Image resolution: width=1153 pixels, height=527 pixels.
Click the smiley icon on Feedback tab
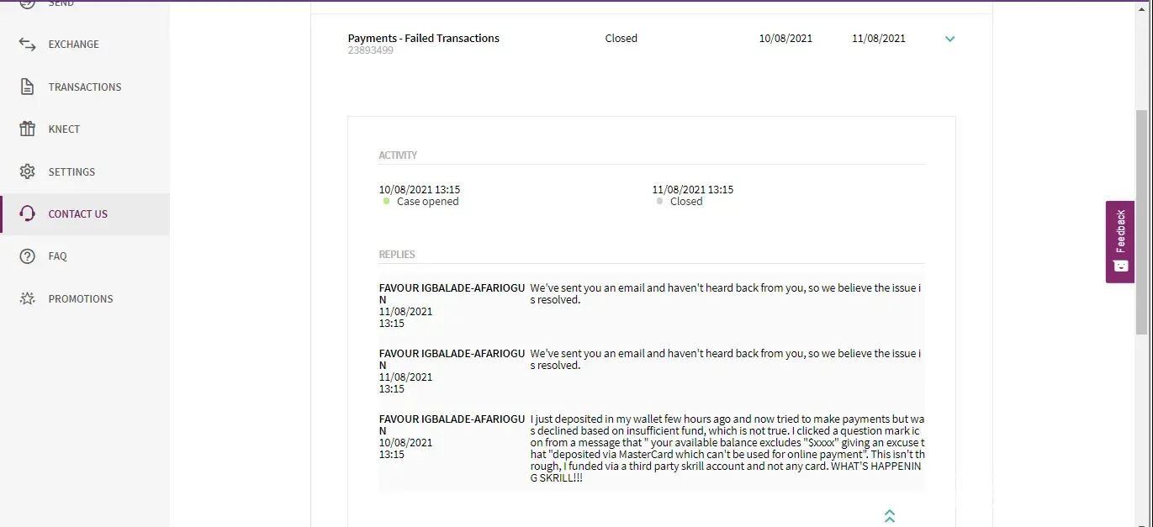(x=1120, y=266)
